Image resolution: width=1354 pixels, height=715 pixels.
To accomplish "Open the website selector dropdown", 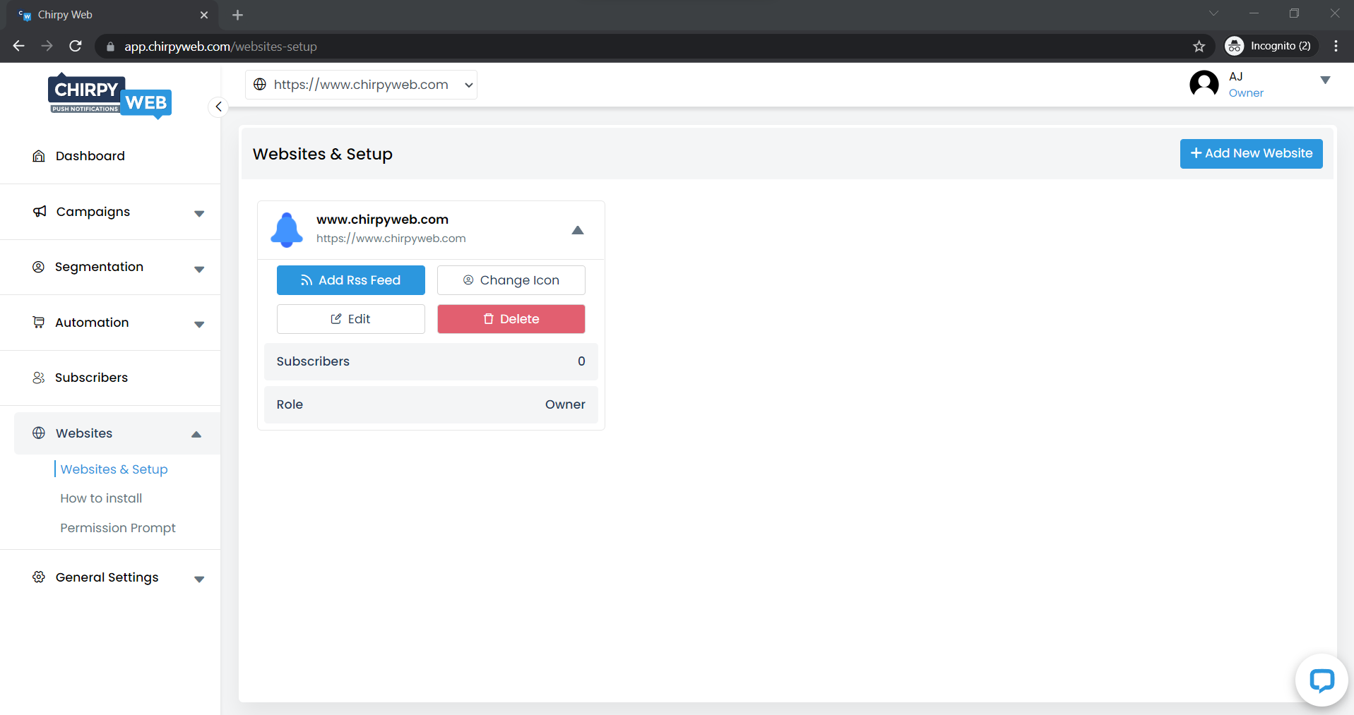I will click(x=361, y=85).
